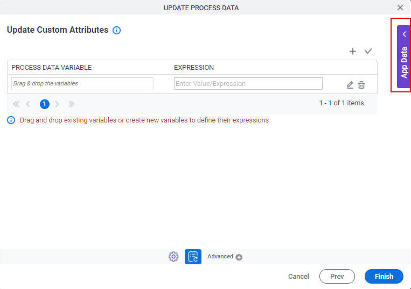
Task: Edit the row using pencil icon
Action: point(350,85)
